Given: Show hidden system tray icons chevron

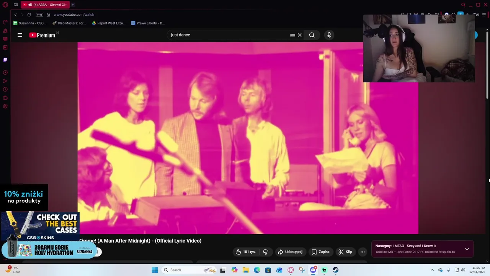Looking at the screenshot, I should pyautogui.click(x=432, y=270).
